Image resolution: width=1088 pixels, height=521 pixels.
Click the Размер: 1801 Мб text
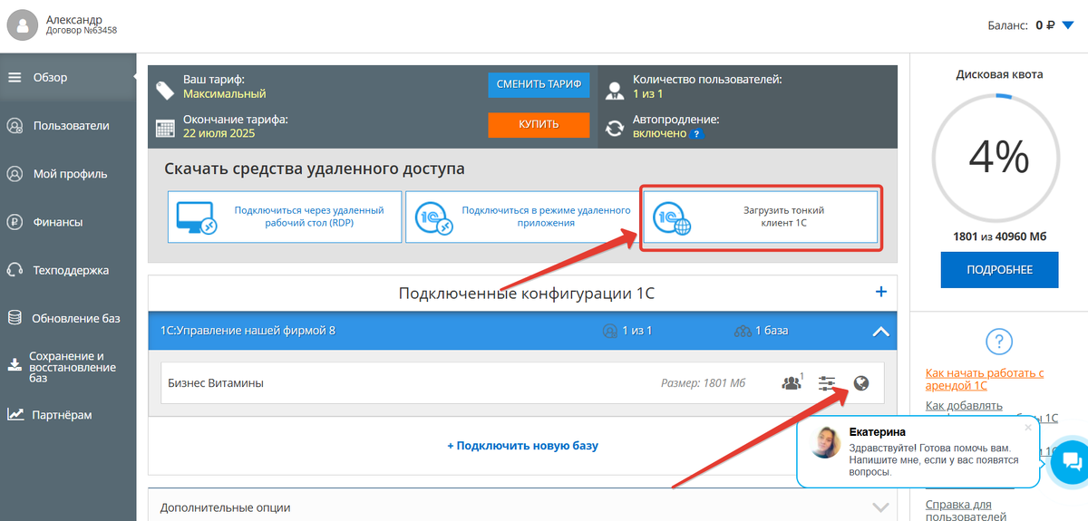pyautogui.click(x=703, y=383)
